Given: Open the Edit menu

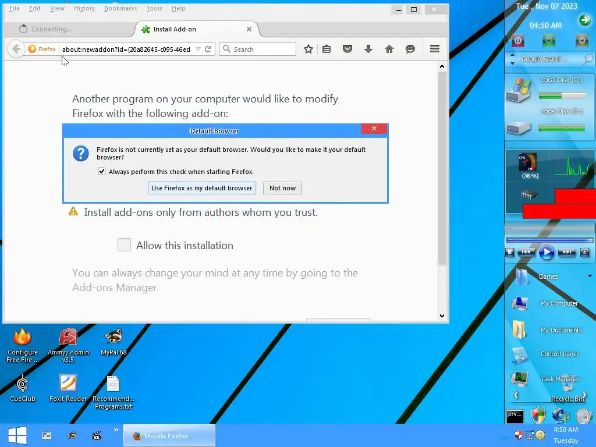Looking at the screenshot, I should click(35, 8).
